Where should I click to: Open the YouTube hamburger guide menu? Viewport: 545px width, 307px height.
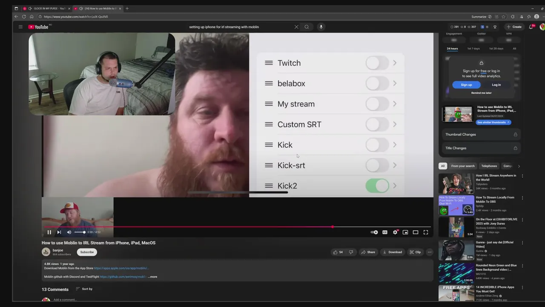point(20,27)
